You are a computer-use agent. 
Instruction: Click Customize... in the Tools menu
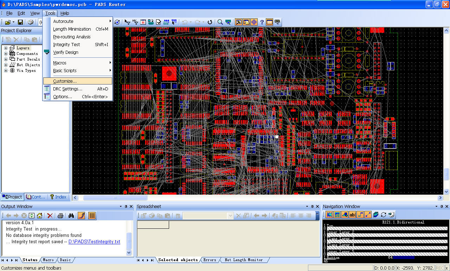[78, 81]
